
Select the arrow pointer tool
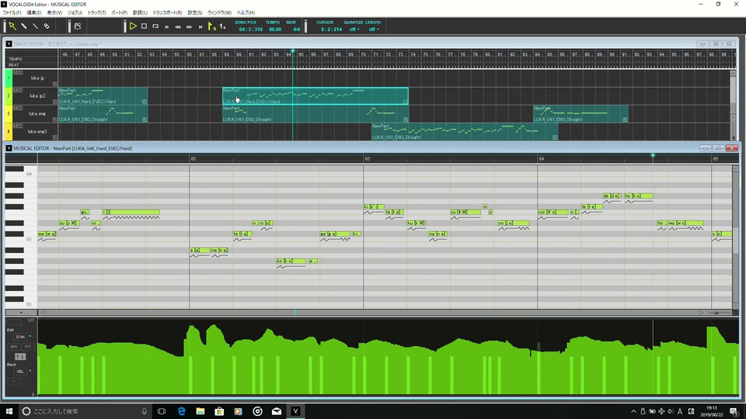(x=12, y=26)
